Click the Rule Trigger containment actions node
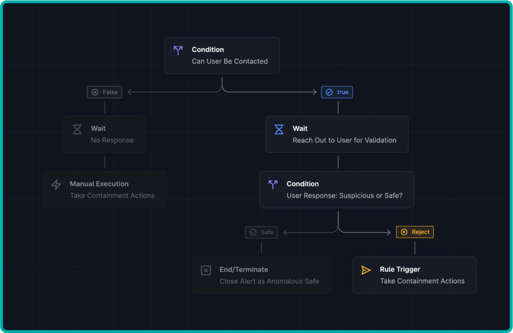The image size is (513, 333). [x=415, y=275]
